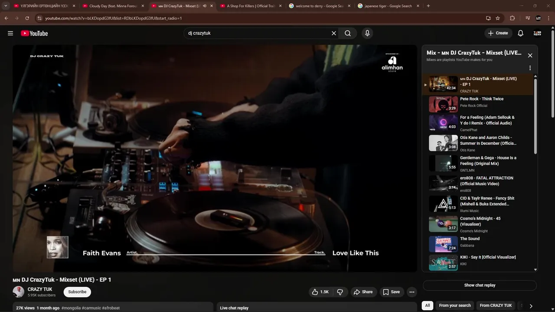Click the #afrobeat hashtag

pos(111,308)
